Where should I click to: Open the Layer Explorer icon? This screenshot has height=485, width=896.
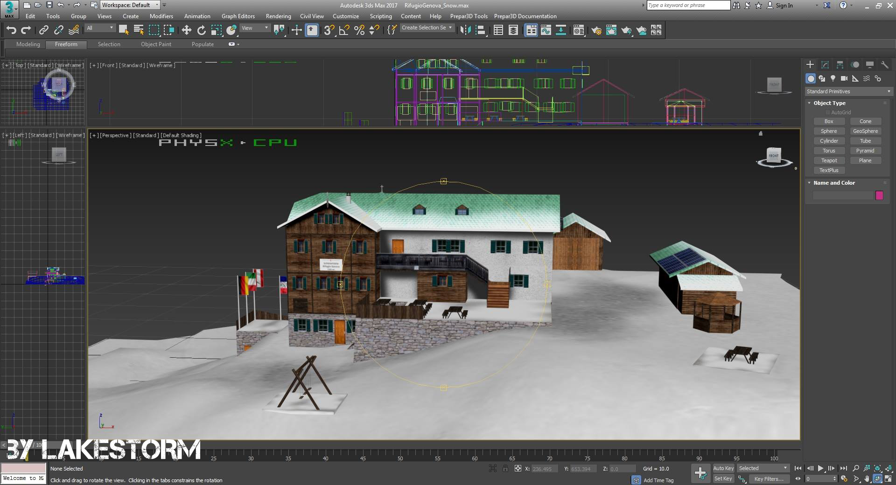point(513,30)
